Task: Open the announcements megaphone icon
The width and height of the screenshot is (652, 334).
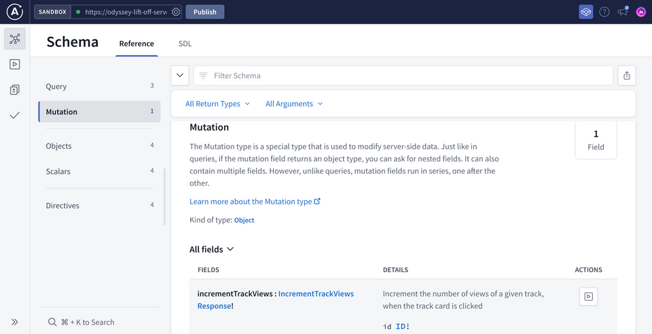Action: click(x=623, y=12)
